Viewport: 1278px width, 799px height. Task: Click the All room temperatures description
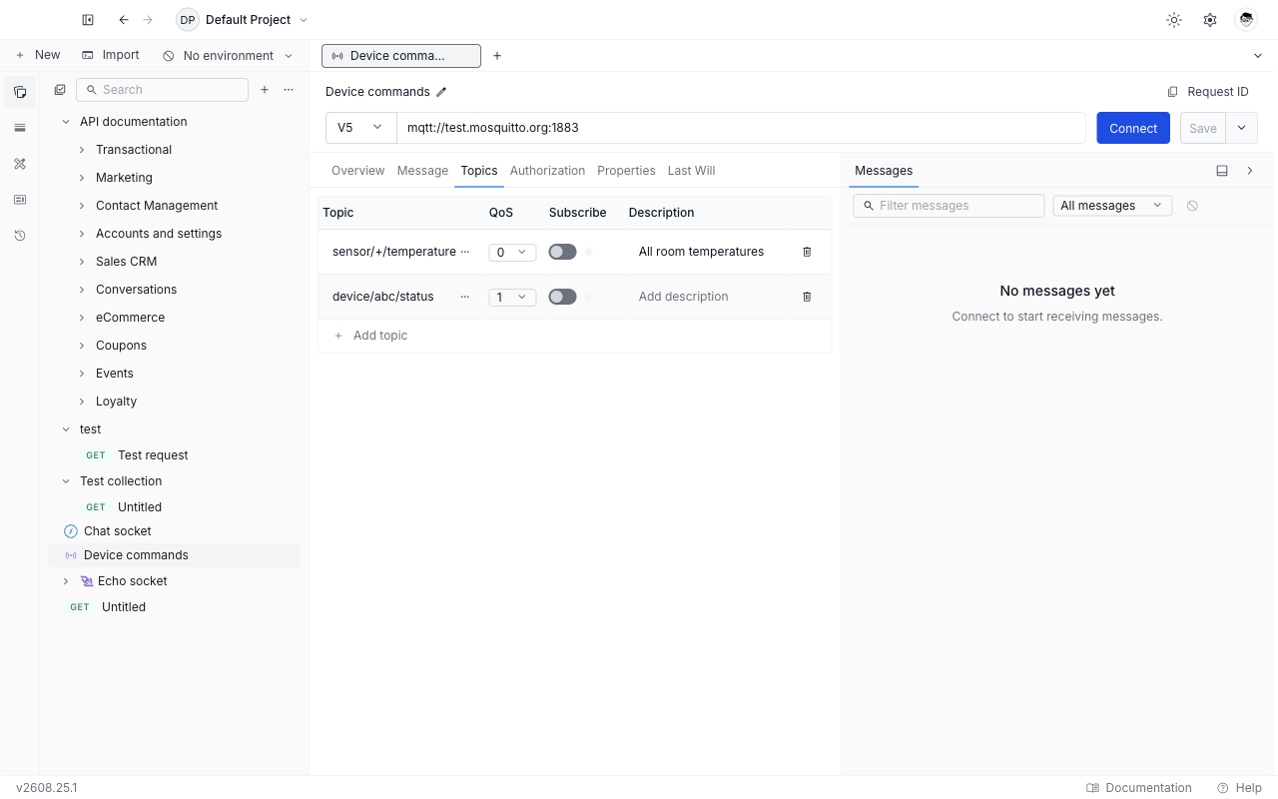click(x=701, y=252)
